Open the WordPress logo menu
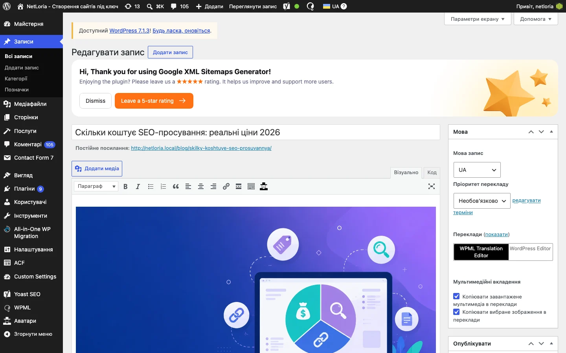This screenshot has height=353, width=566. 6,6
